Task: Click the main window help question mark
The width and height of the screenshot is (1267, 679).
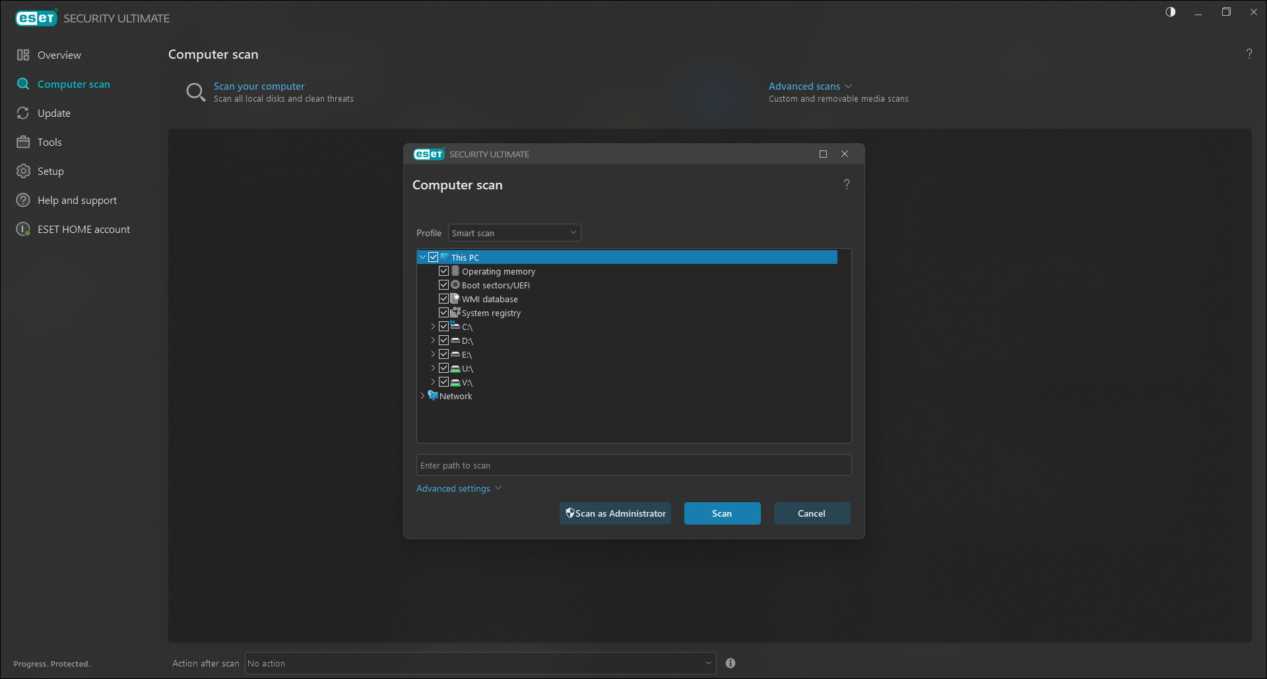Action: click(1249, 54)
